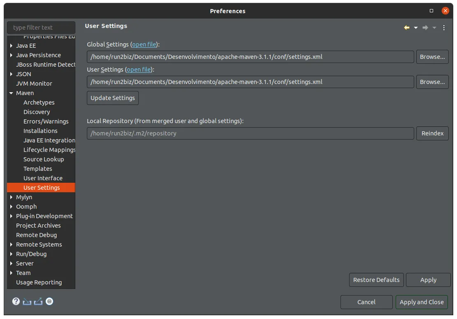
Task: Collapse the Maven tree node
Action: (11, 93)
